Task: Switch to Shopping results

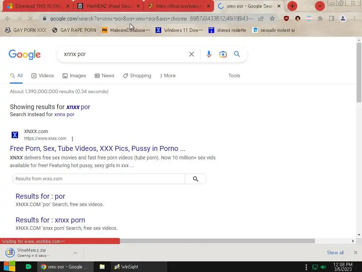Action: pos(137,76)
